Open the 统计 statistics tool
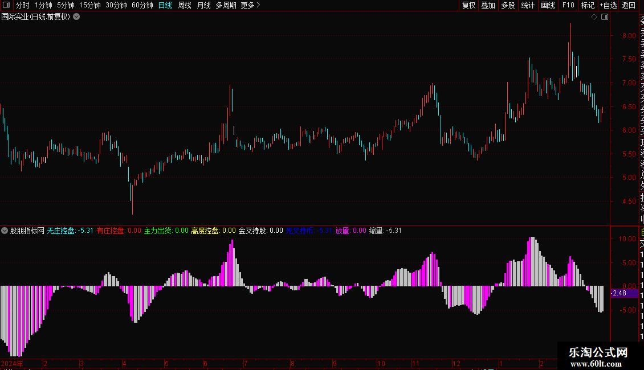 pyautogui.click(x=528, y=5)
